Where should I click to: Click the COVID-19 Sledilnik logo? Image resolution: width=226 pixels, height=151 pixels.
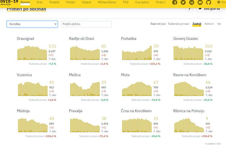click(8, 2)
